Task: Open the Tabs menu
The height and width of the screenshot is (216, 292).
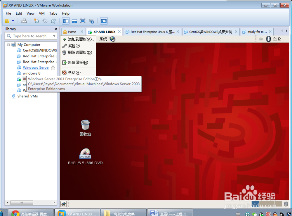Action: (53, 13)
